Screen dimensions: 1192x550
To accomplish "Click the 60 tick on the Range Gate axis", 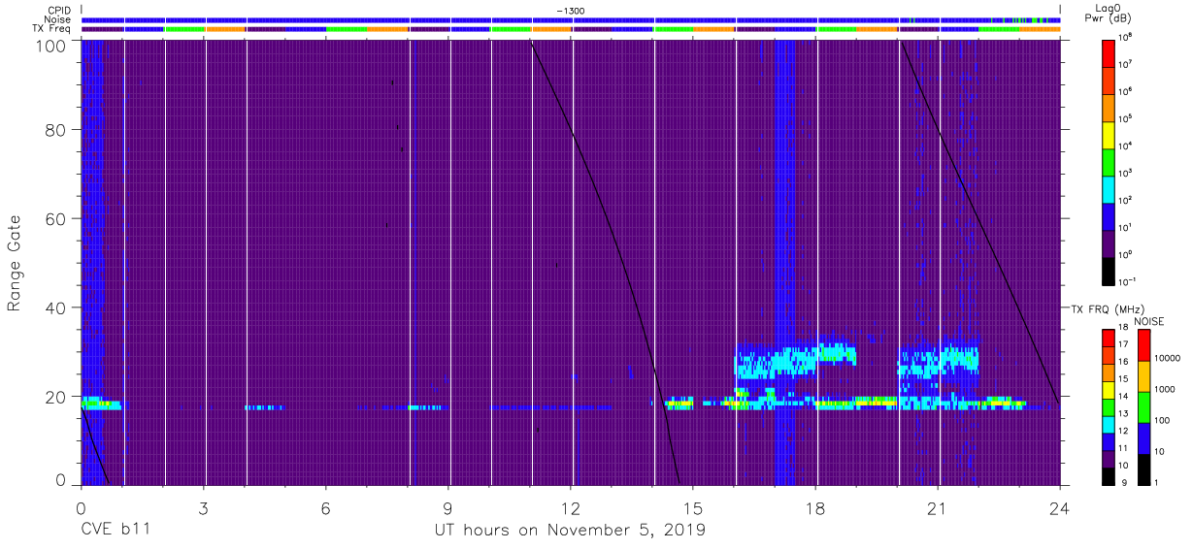I will [57, 219].
